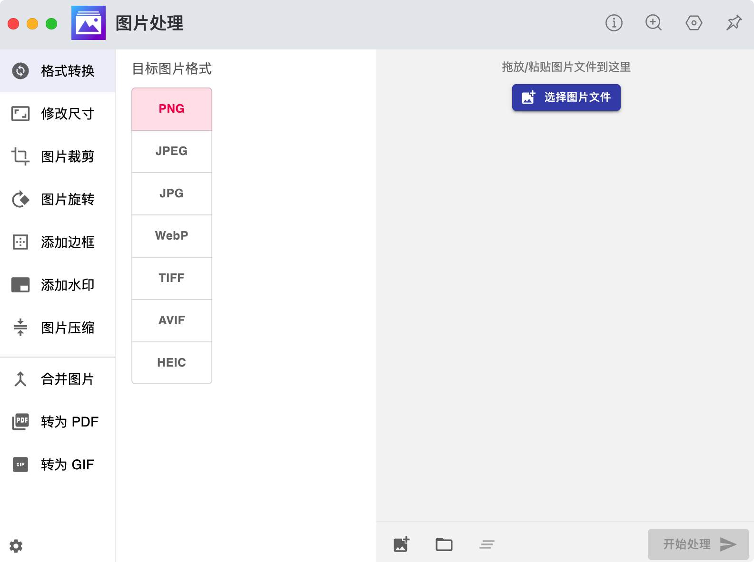Click the add image icon in bottom bar
754x562 pixels.
[x=401, y=544]
